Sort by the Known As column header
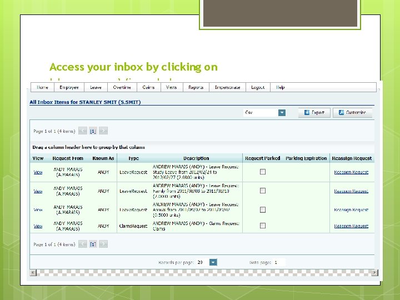Viewport: 400px width, 300px height. (x=103, y=158)
